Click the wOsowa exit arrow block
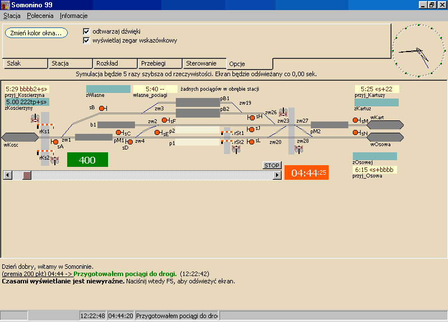The image size is (448, 322). click(x=385, y=137)
